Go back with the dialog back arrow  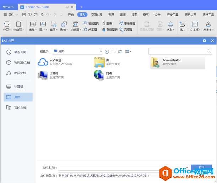107,52
